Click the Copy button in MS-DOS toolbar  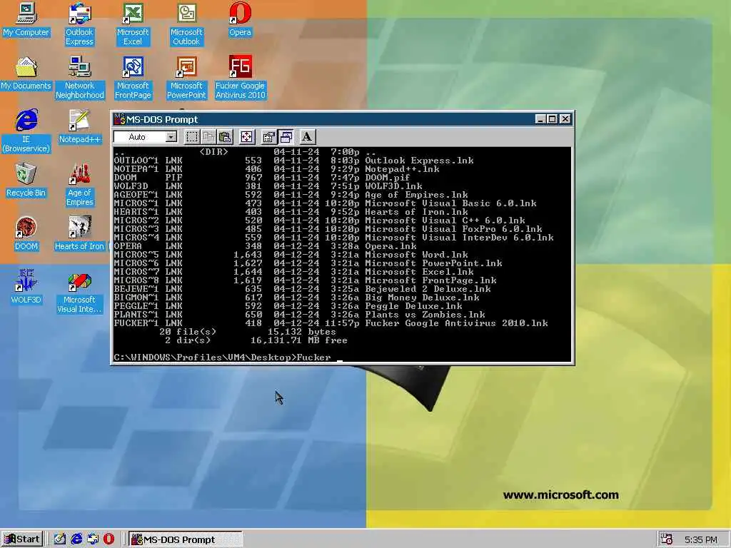point(208,137)
